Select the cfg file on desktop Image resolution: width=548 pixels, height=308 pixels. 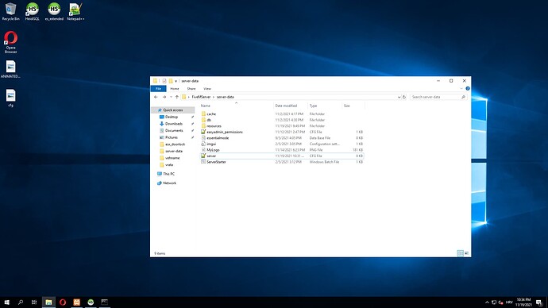pyautogui.click(x=10, y=98)
